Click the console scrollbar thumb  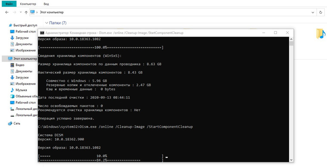291,43
